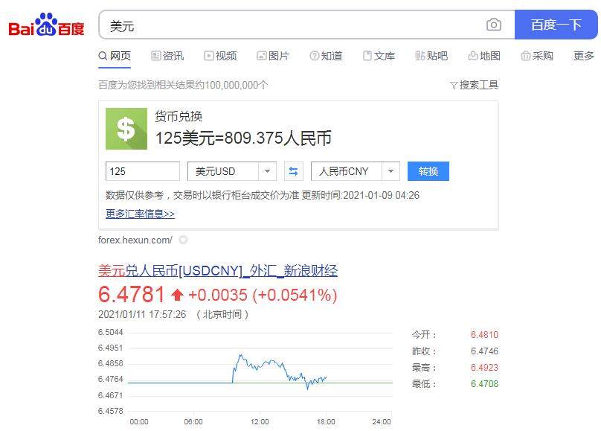Click the 2021/01/11 17:57:26 timestamp
Image resolution: width=601 pixels, height=431 pixels.
[142, 314]
